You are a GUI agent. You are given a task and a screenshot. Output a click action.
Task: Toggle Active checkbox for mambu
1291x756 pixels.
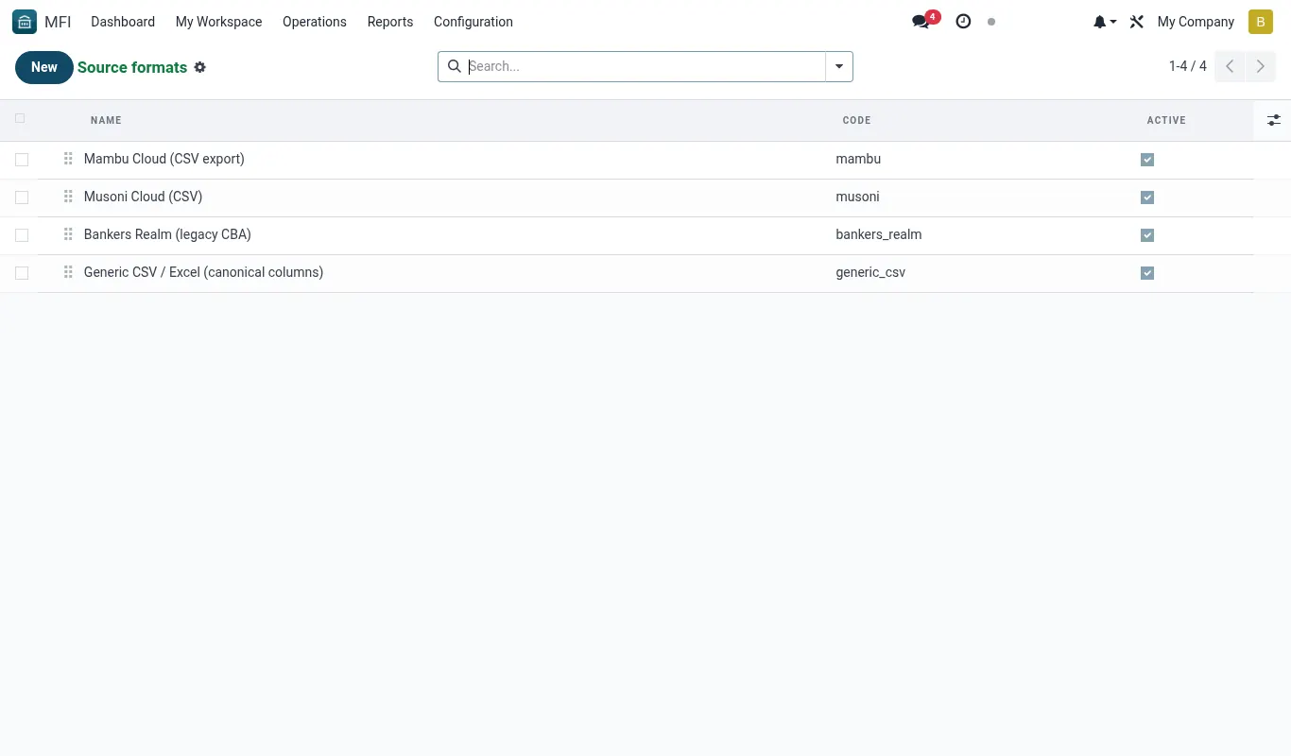click(x=1147, y=160)
